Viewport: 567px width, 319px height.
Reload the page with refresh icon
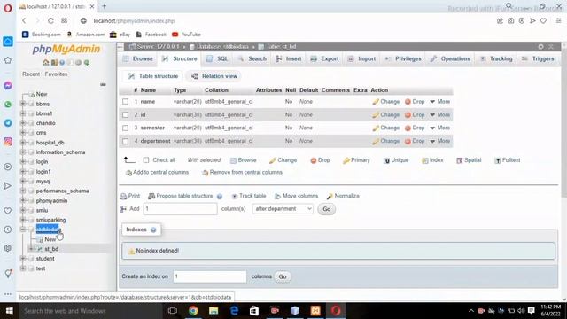tap(50, 21)
